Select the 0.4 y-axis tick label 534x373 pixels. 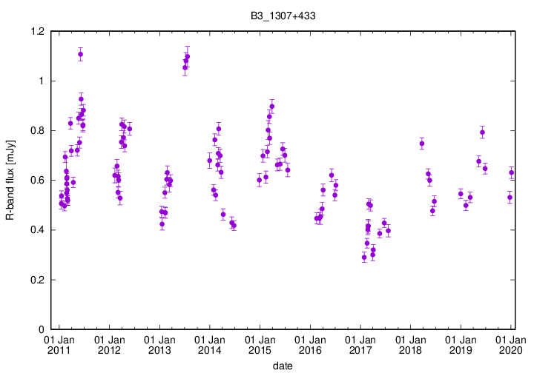pos(36,230)
